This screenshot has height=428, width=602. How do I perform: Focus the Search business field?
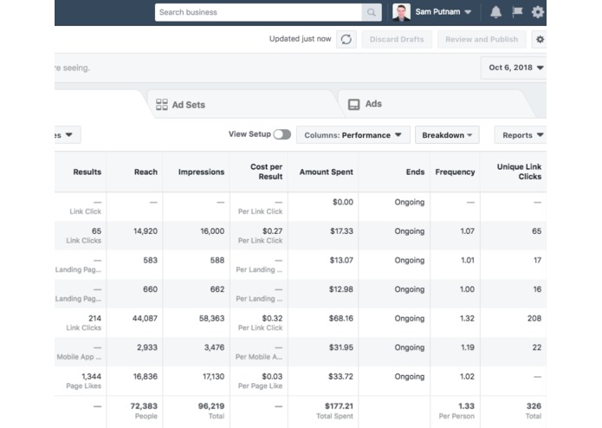[258, 12]
